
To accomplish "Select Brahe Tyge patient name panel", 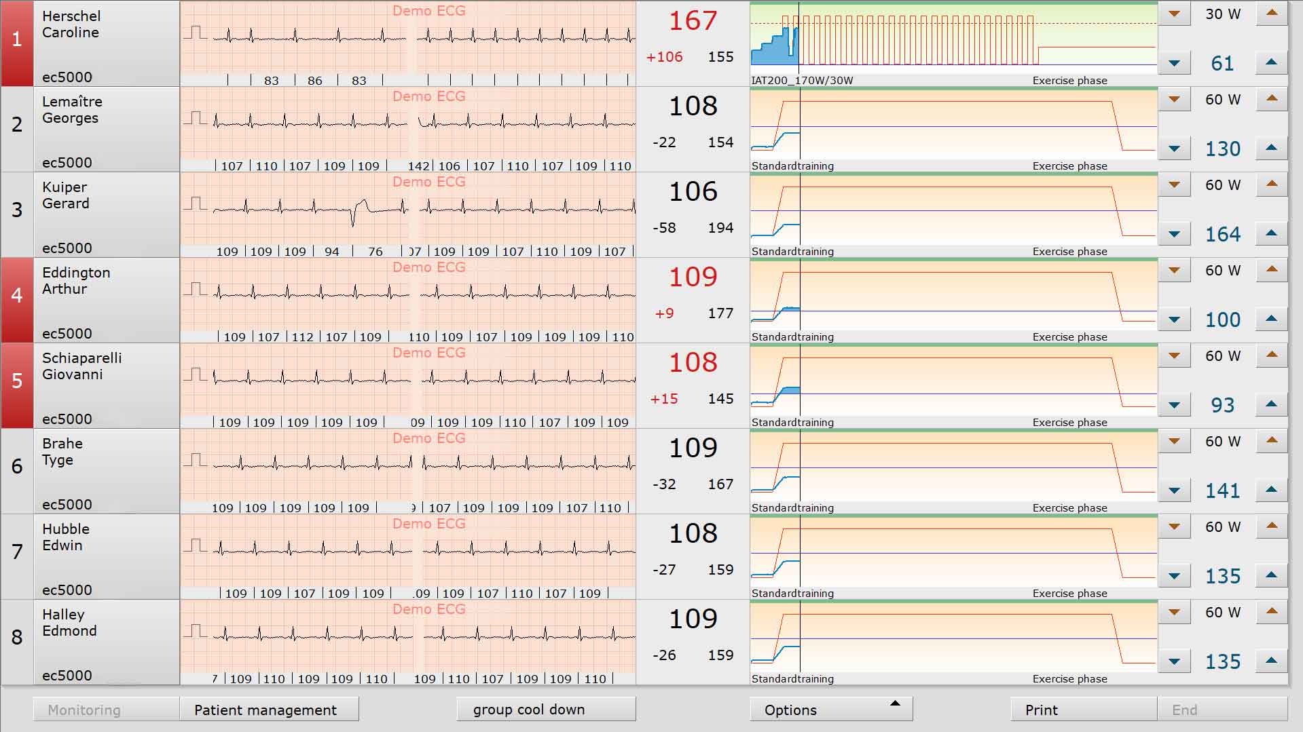I will tap(107, 471).
